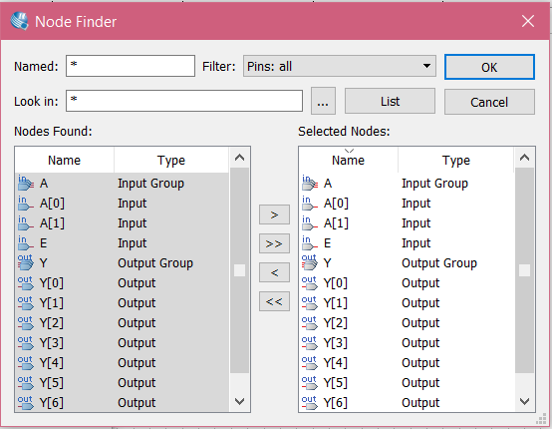
Task: Select the Y[5] row in Nodes Found
Action: (x=123, y=382)
